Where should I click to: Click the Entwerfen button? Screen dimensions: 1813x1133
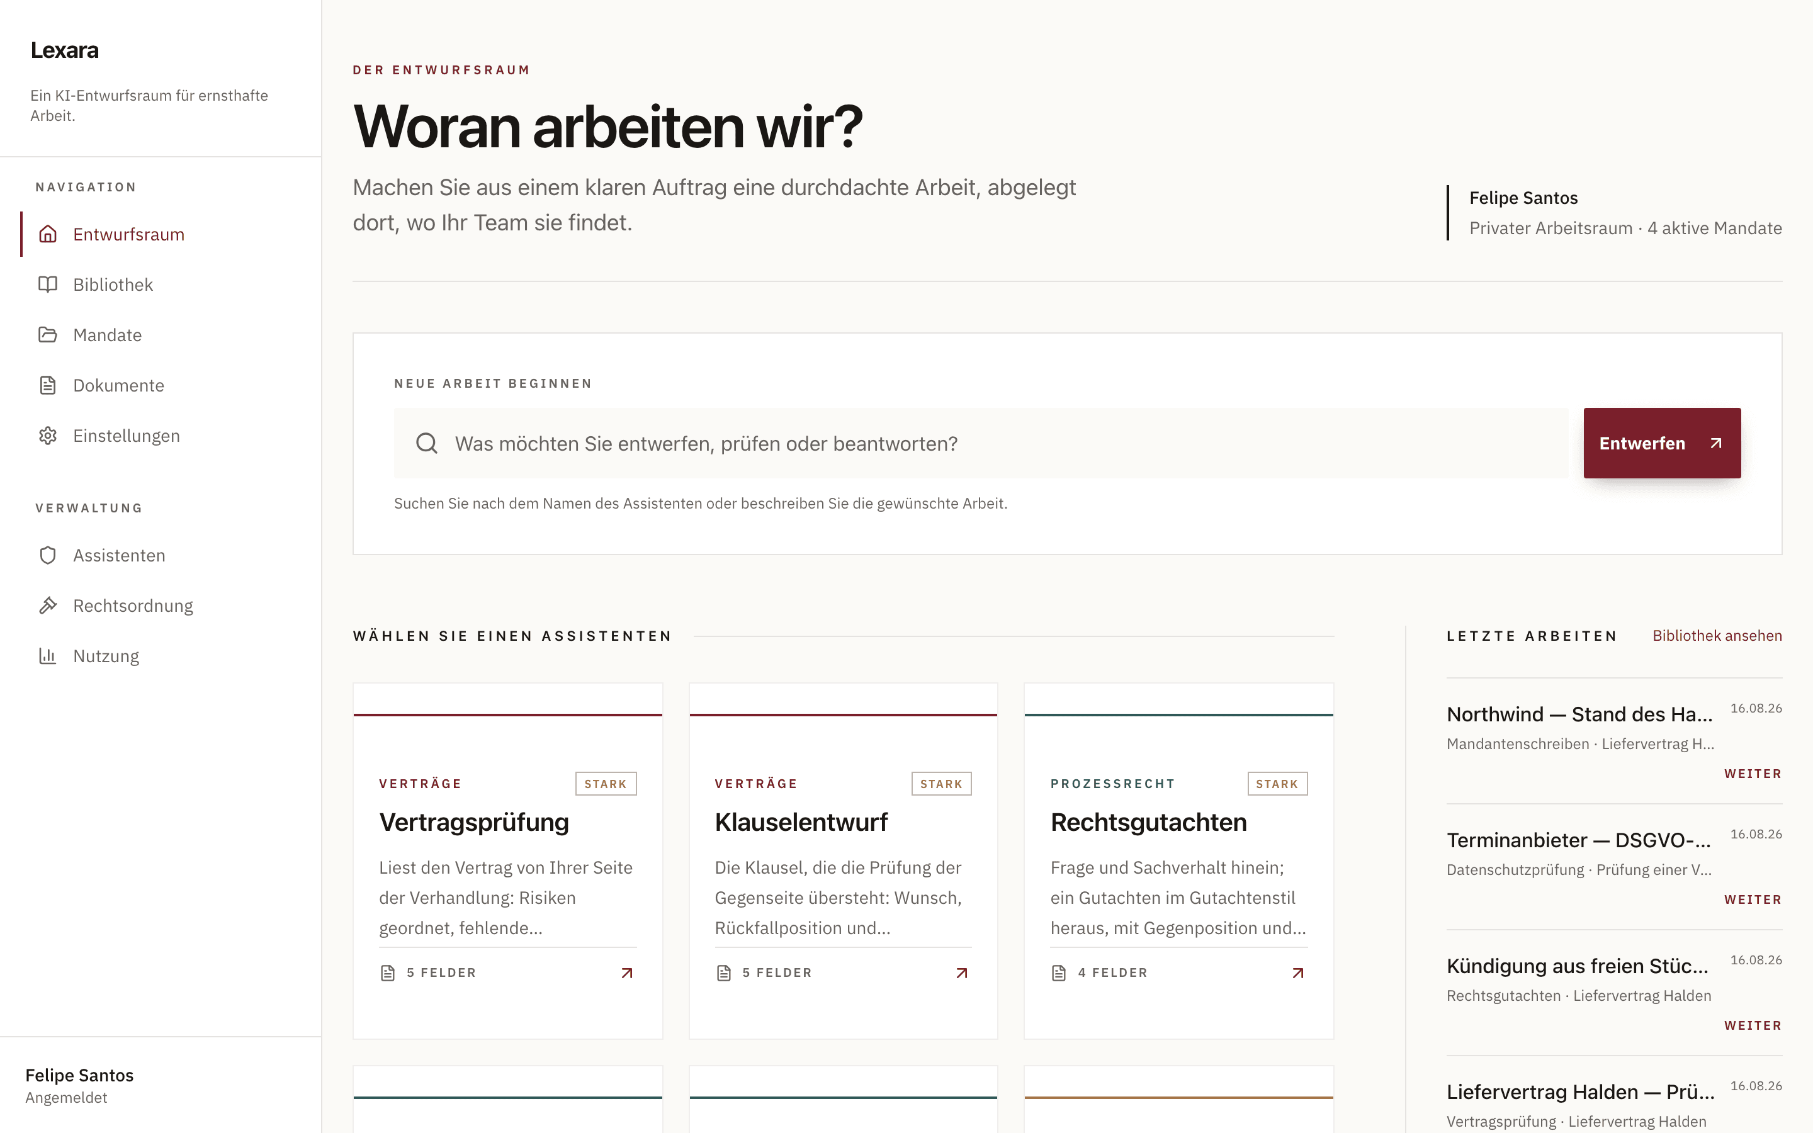[x=1662, y=443]
